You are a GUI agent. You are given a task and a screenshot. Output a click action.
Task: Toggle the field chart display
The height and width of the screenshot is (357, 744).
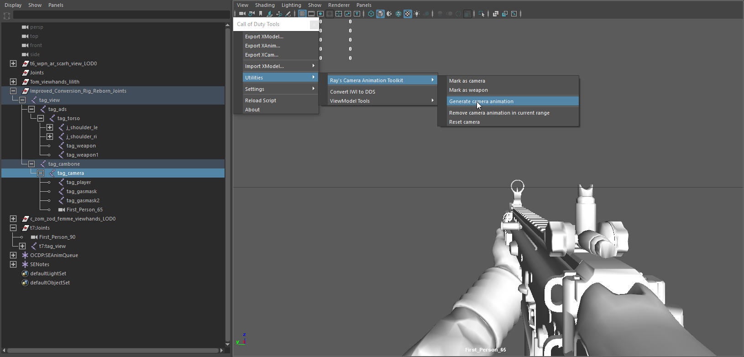339,14
